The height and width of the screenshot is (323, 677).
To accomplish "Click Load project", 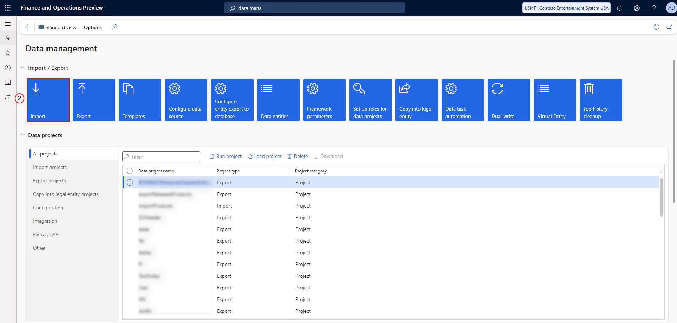I will click(264, 156).
